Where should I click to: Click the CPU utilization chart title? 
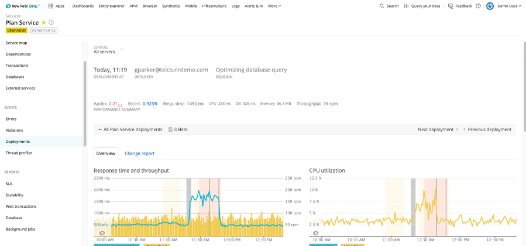tap(327, 170)
